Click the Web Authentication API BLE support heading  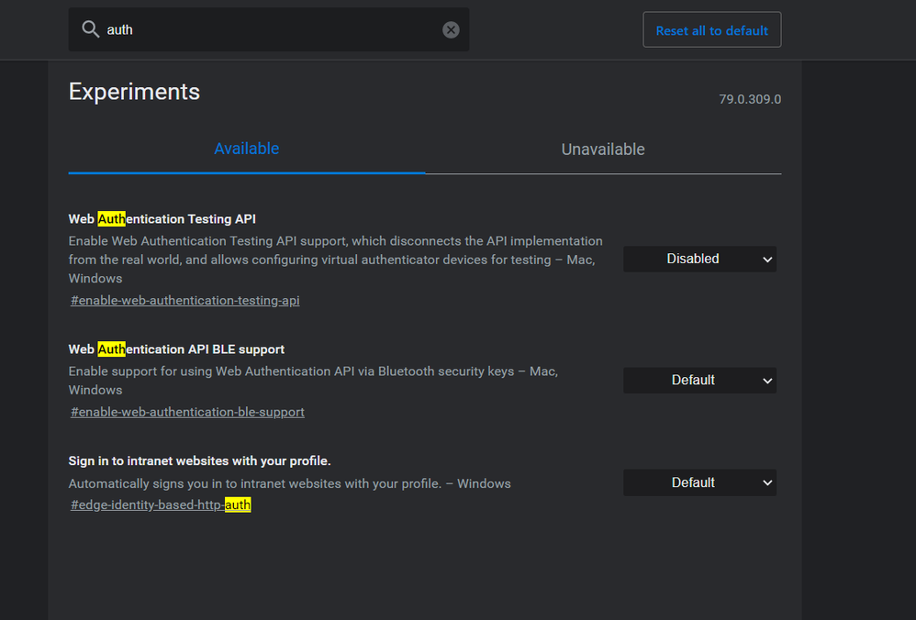(x=176, y=349)
